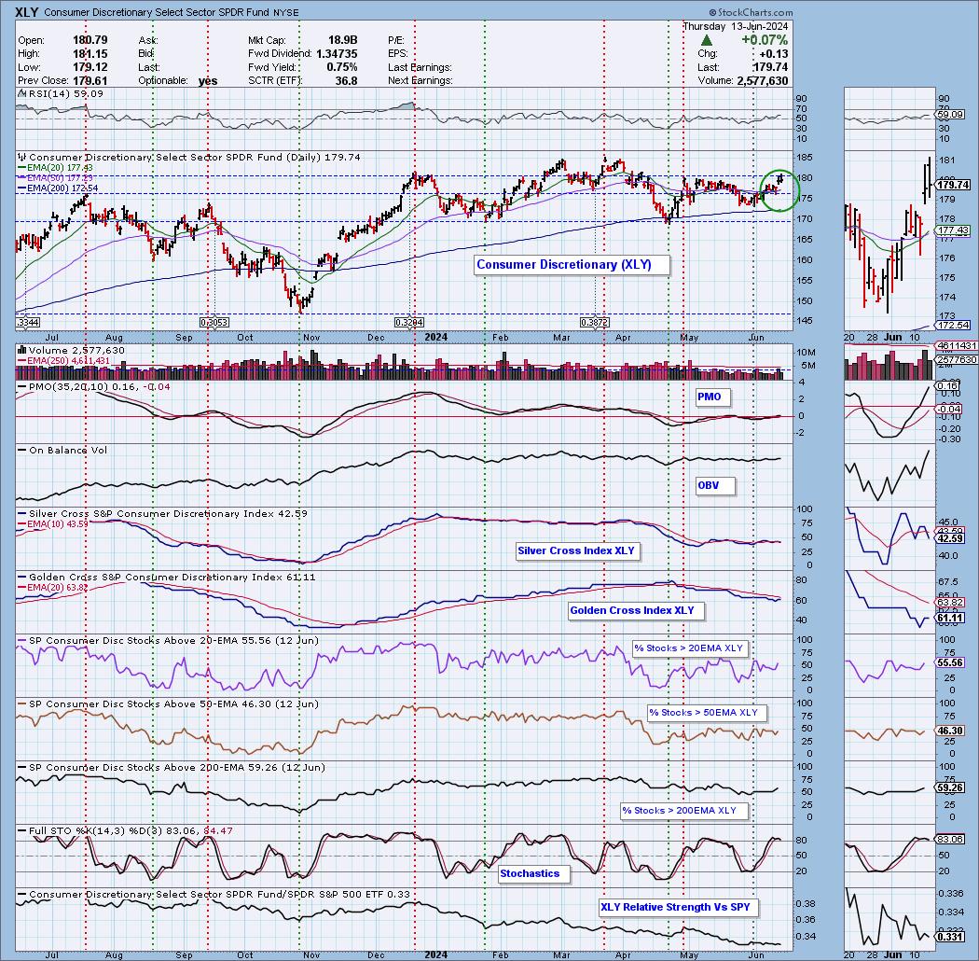The width and height of the screenshot is (979, 961).
Task: Click the 179.74 price tag in the zoom panel
Action: click(953, 185)
